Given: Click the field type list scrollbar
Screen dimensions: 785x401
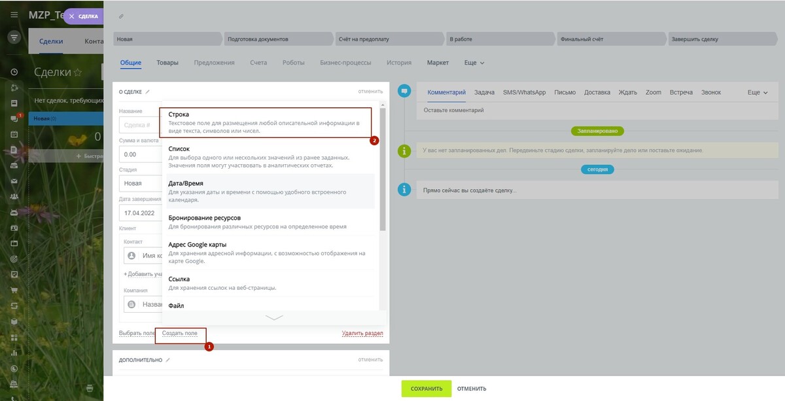Looking at the screenshot, I should pos(383,170).
